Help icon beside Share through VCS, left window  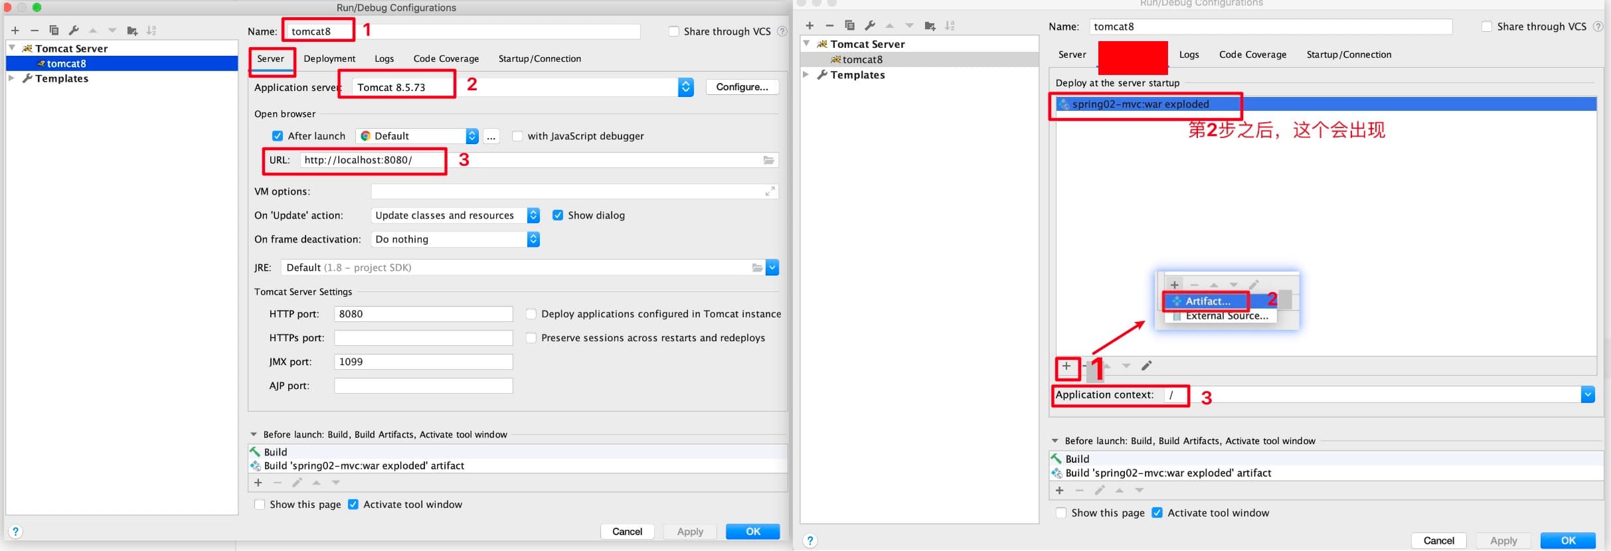pos(782,31)
